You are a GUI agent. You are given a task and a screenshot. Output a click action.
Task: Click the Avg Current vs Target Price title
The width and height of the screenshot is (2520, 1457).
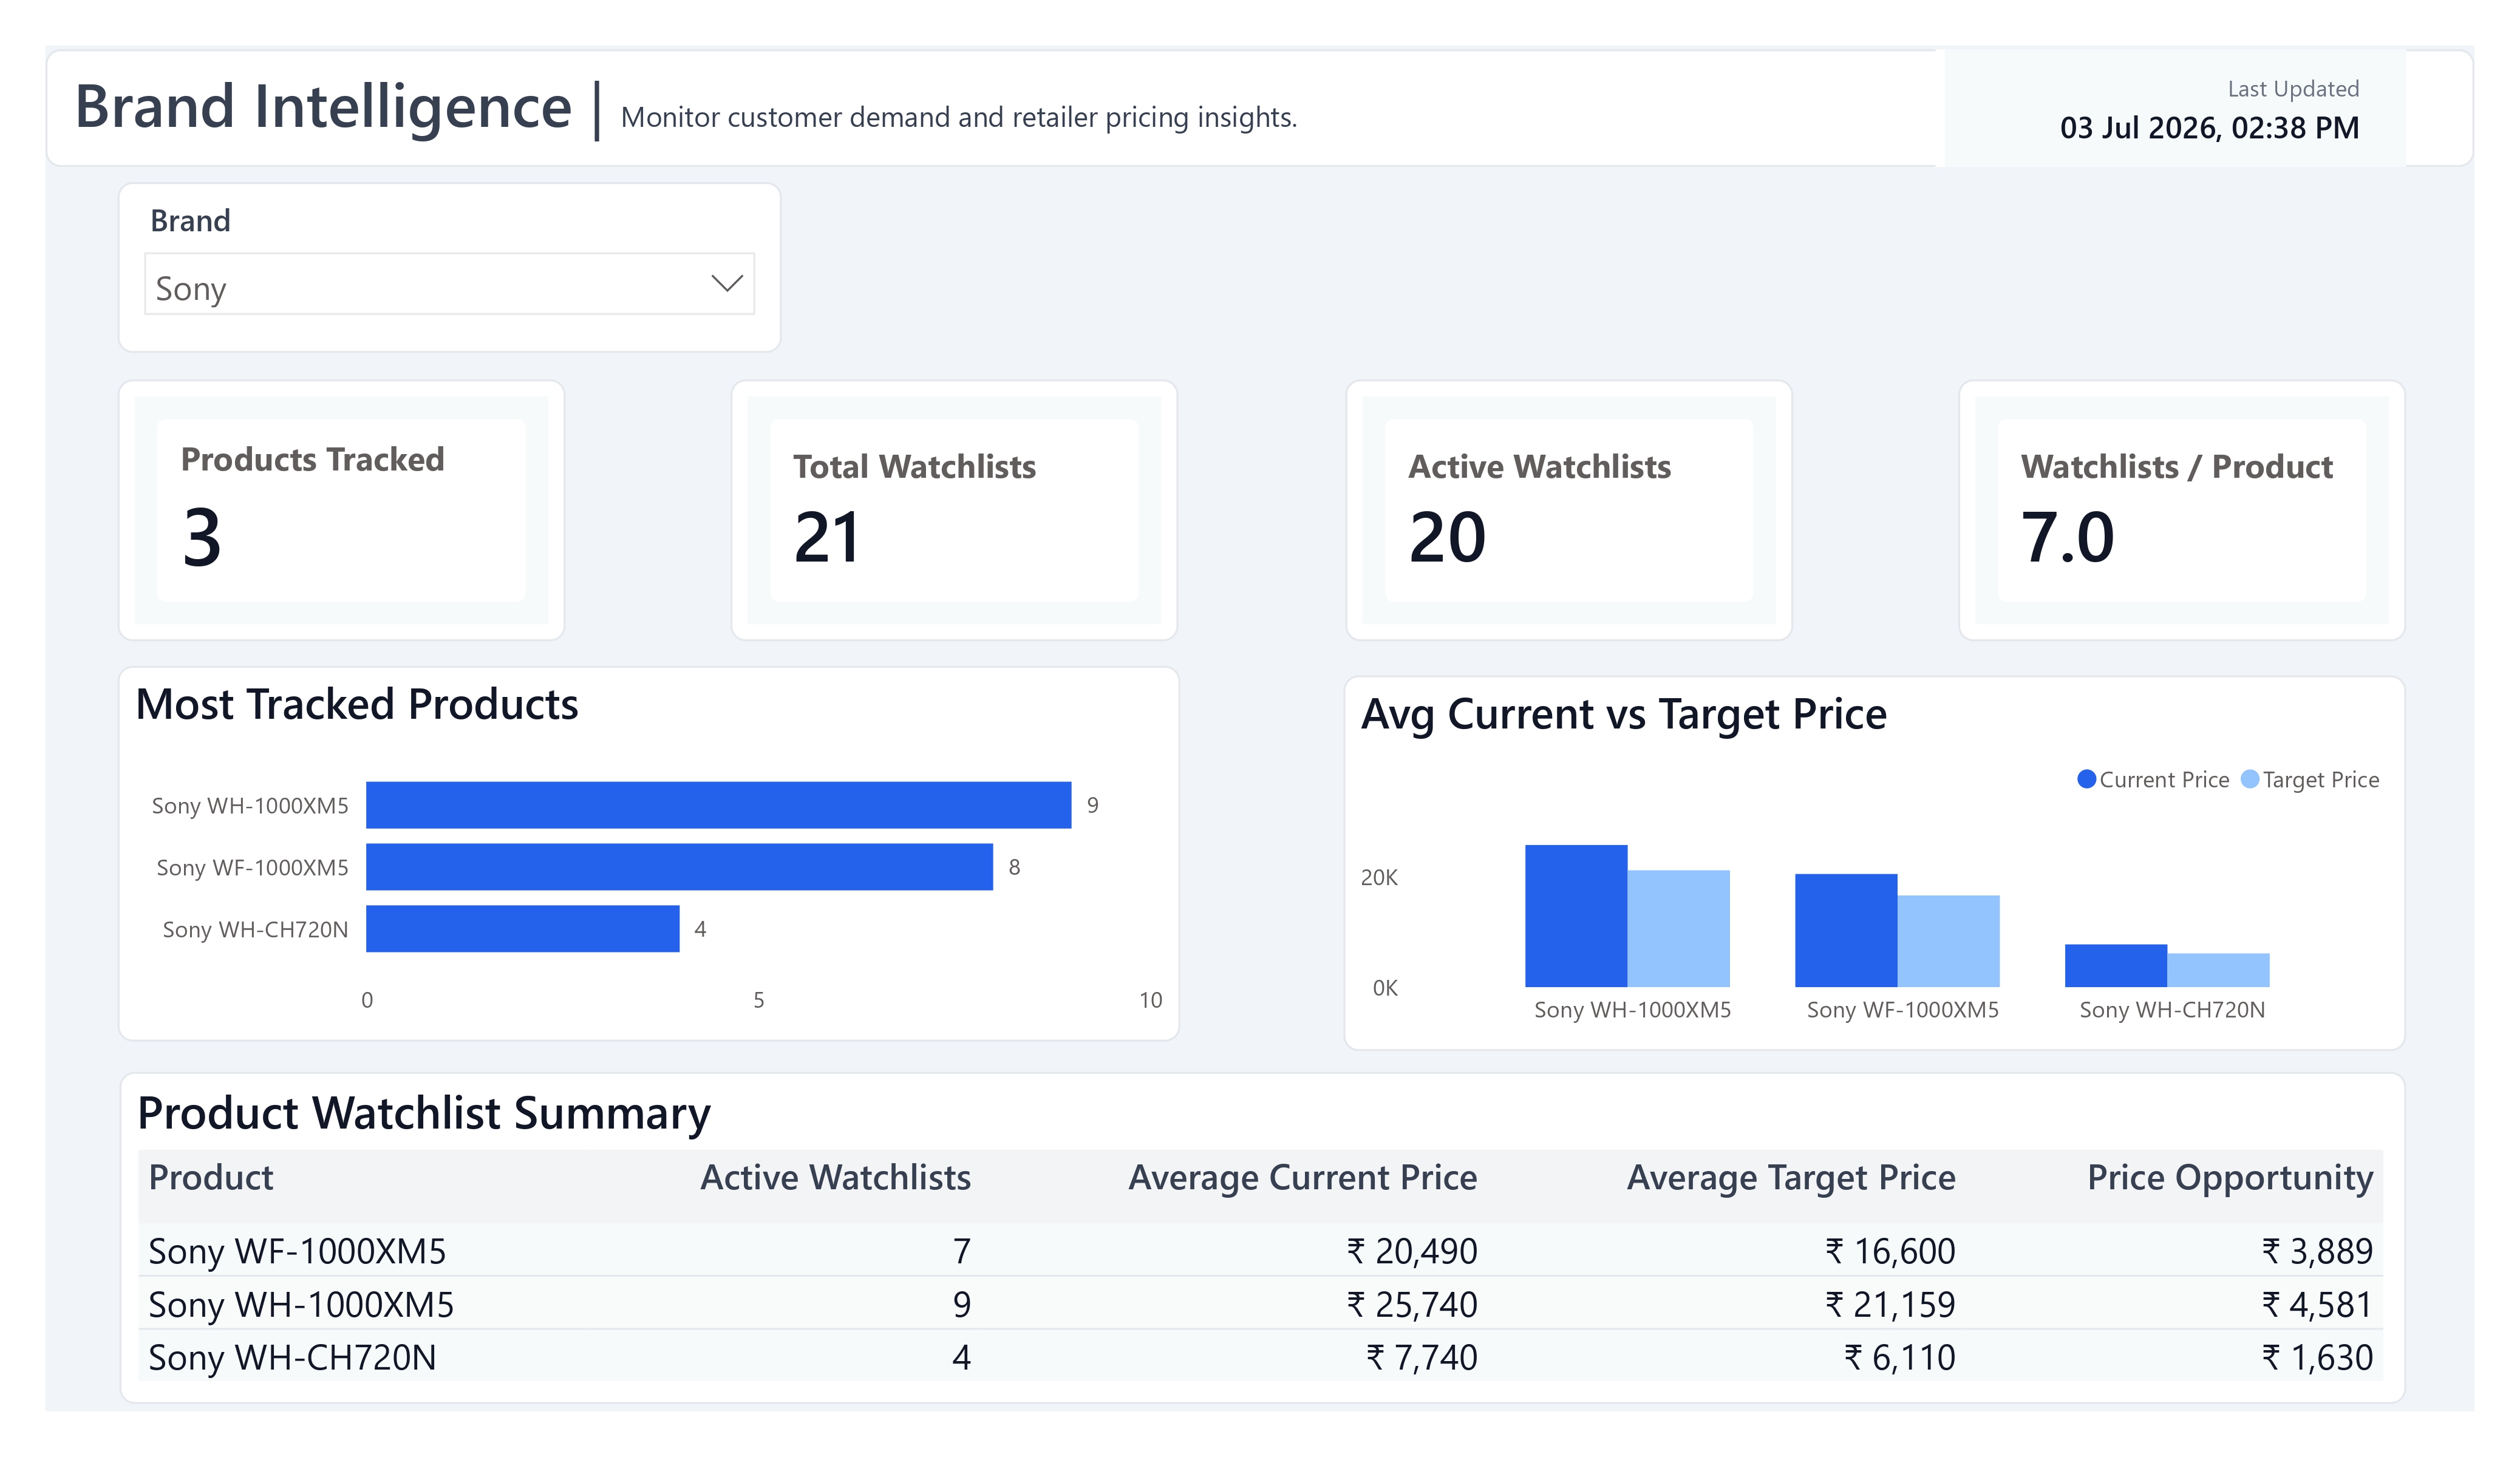pyautogui.click(x=1623, y=714)
